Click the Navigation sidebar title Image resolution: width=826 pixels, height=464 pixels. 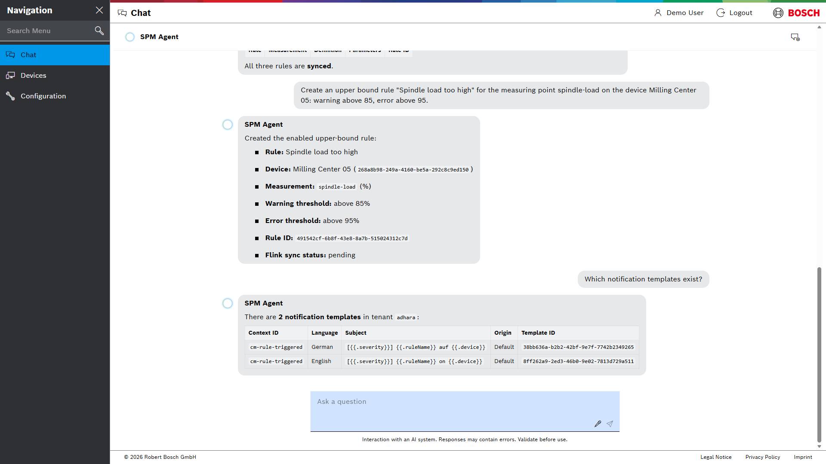coord(30,10)
